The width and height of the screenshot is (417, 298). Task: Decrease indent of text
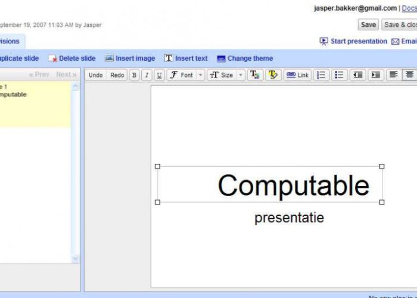coord(357,75)
